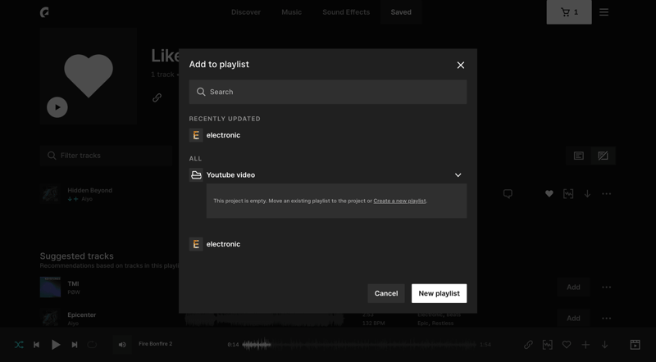Click the Cancel button
This screenshot has width=656, height=362.
pyautogui.click(x=386, y=293)
